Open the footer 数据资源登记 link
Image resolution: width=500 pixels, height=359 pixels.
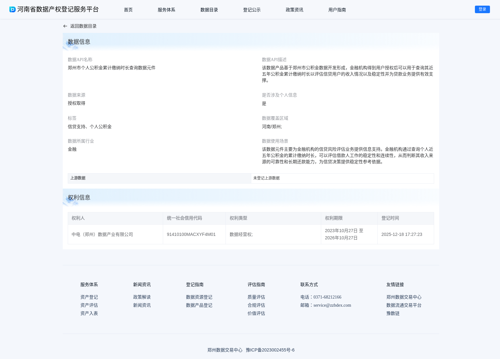[x=199, y=297]
